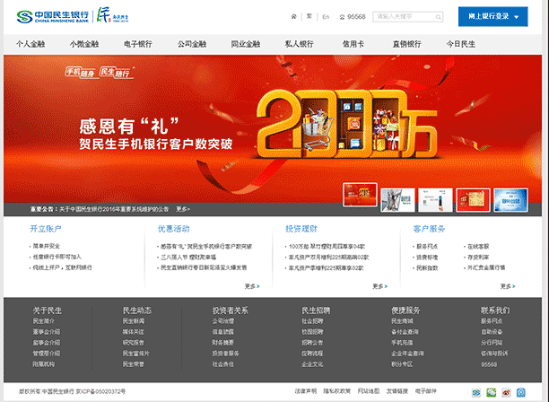Open the WeChat icon in footer
This screenshot has width=549, height=402.
click(x=492, y=392)
